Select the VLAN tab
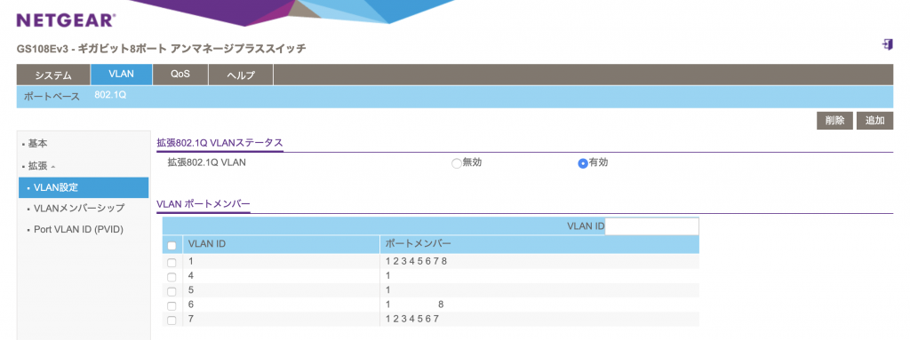This screenshot has height=340, width=910. [121, 75]
